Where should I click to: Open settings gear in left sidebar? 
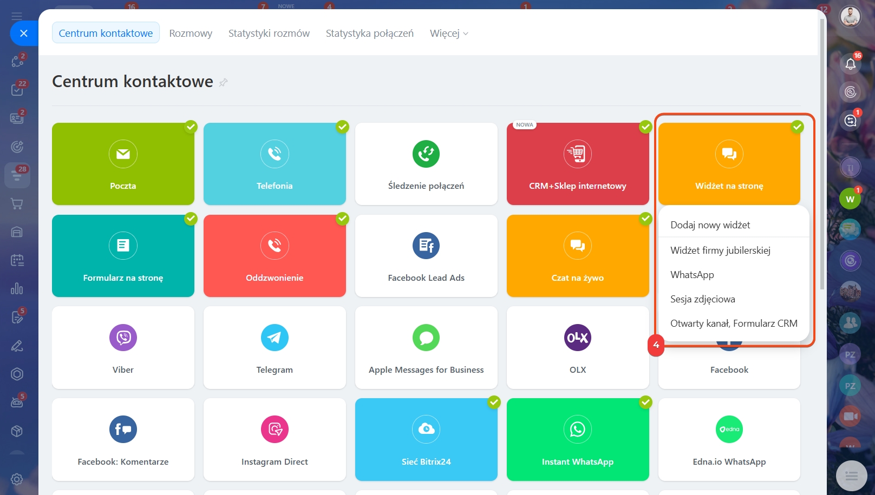point(17,479)
